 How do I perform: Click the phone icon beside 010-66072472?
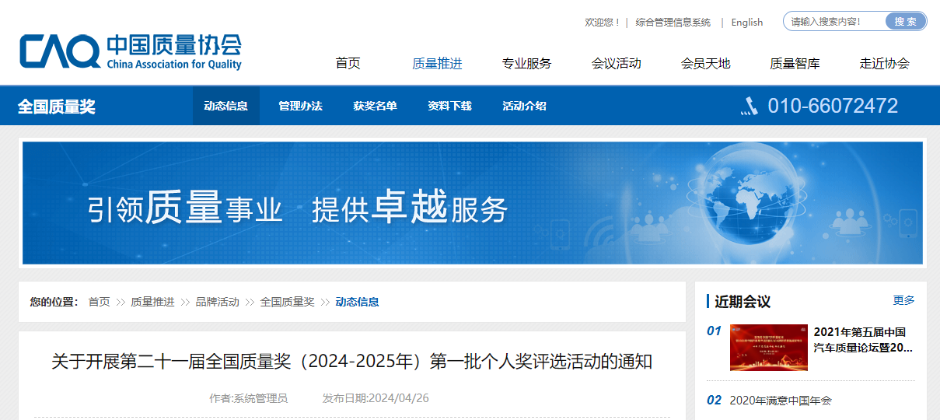750,106
